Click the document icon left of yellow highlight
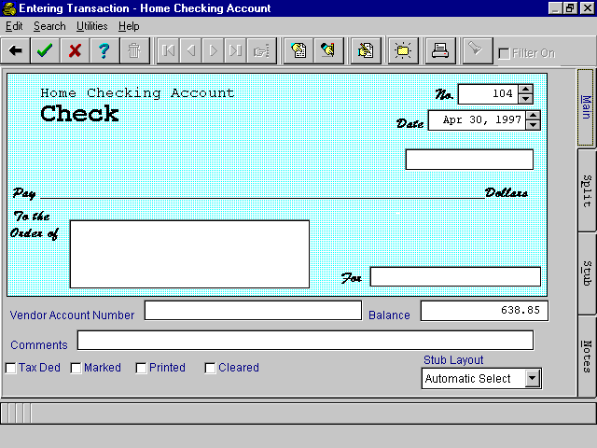 coord(366,50)
